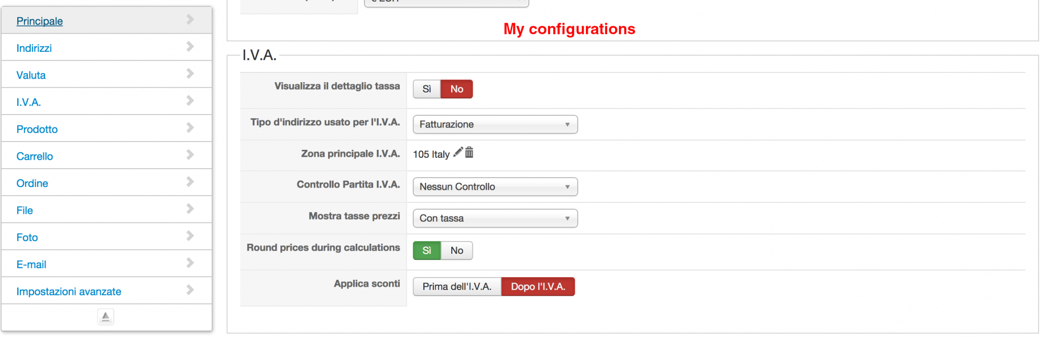Expand the Con tassa price dropdown
Viewport: 1048px width, 338px height.
[495, 219]
